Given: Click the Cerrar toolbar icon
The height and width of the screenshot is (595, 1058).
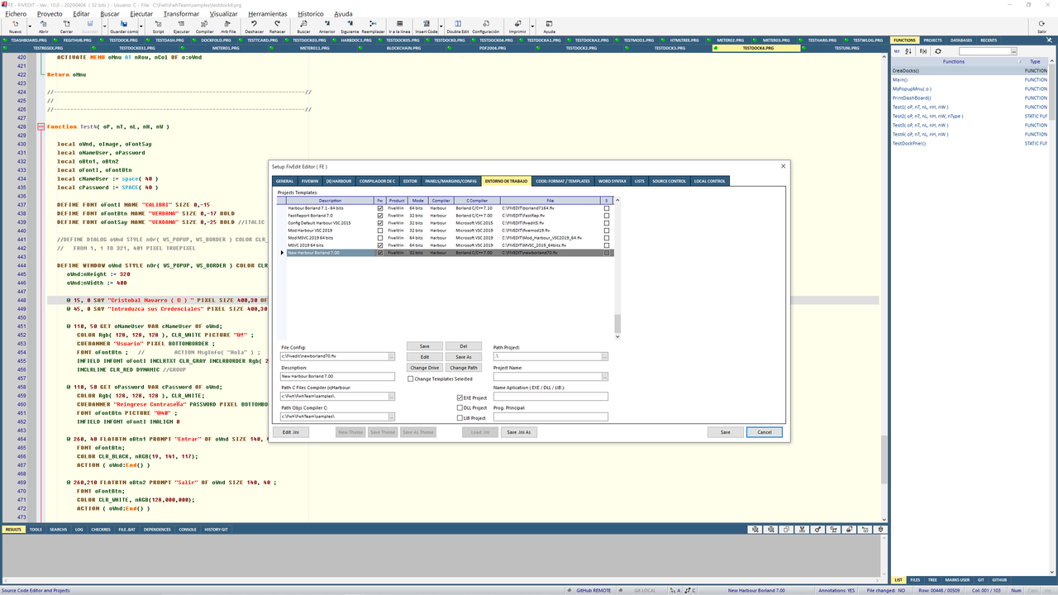Looking at the screenshot, I should click(x=66, y=26).
